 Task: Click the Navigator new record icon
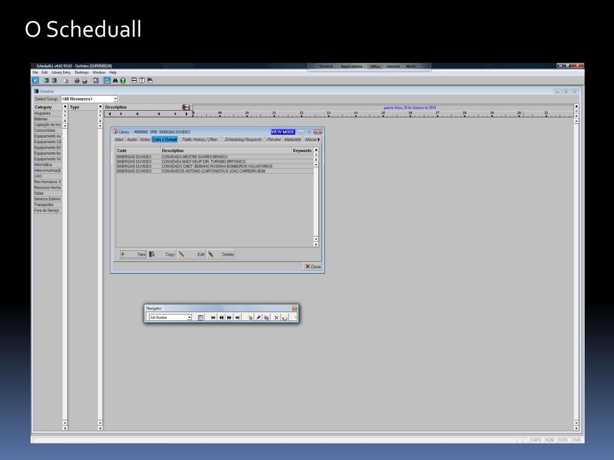coord(250,317)
